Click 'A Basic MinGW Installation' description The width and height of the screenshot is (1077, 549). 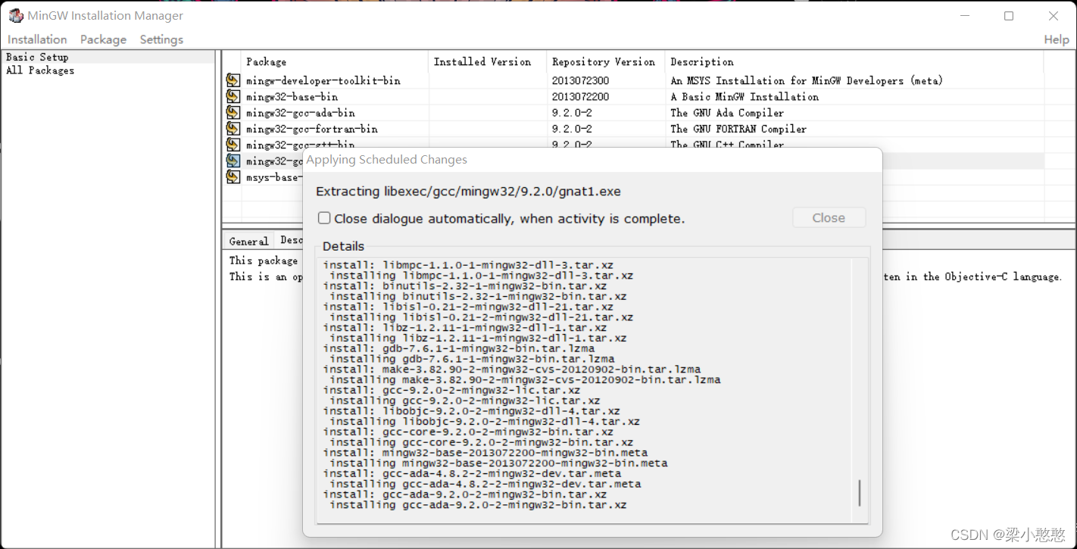click(745, 96)
